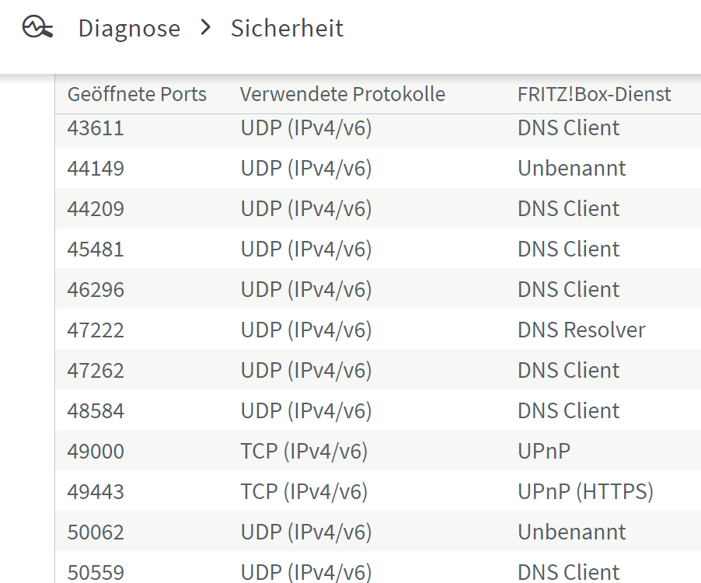Open the Diagnose breadcrumb link
701x583 pixels.
click(129, 29)
